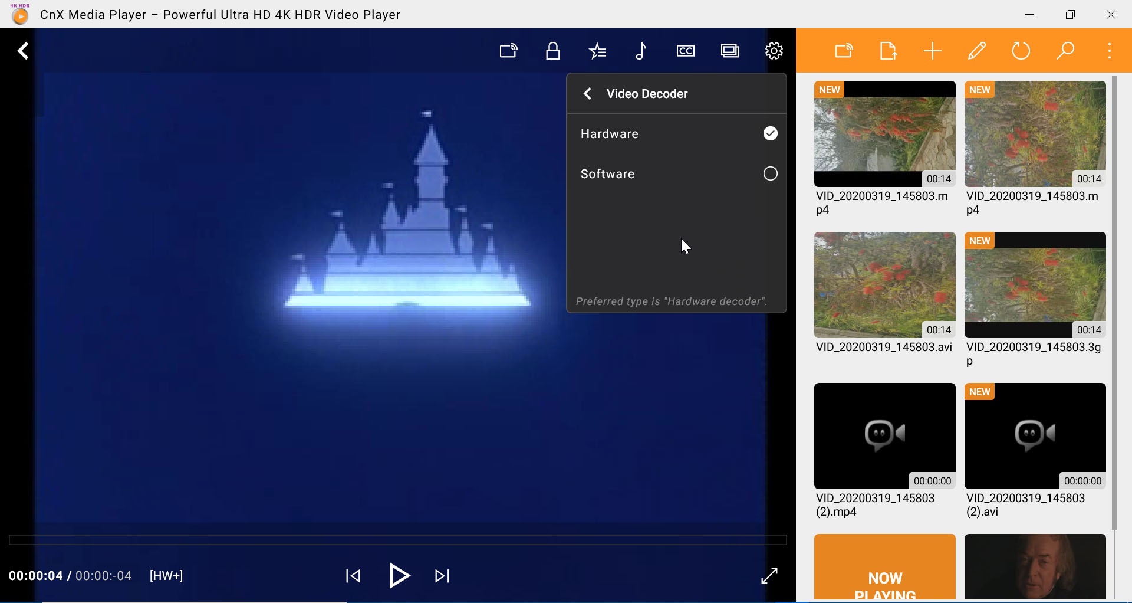1132x603 pixels.
Task: Click the library vertical scrollbar
Action: (1115, 303)
